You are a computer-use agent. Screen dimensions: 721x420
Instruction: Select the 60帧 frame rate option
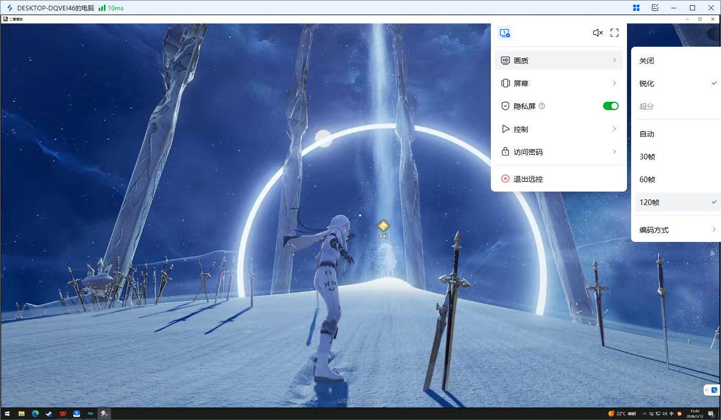(647, 180)
